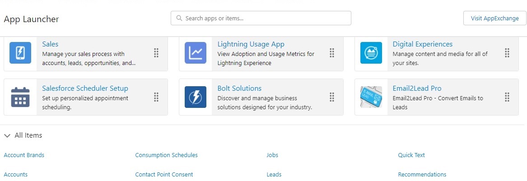Click the 'Manage your sales process' description
This screenshot has width=527, height=181.
point(89,58)
